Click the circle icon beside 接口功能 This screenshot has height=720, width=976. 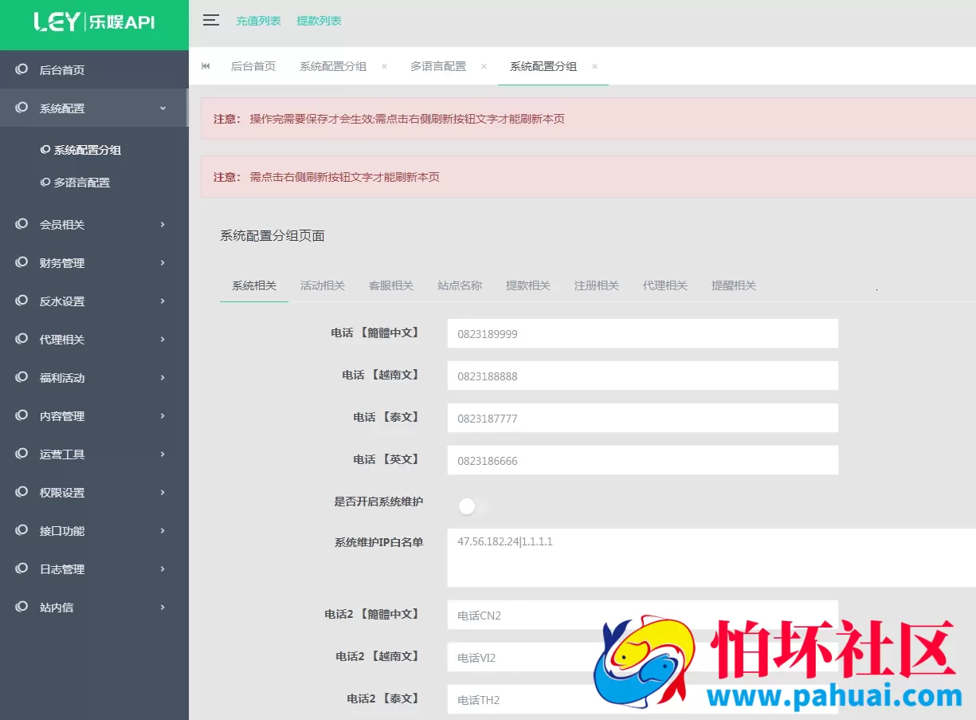(22, 530)
